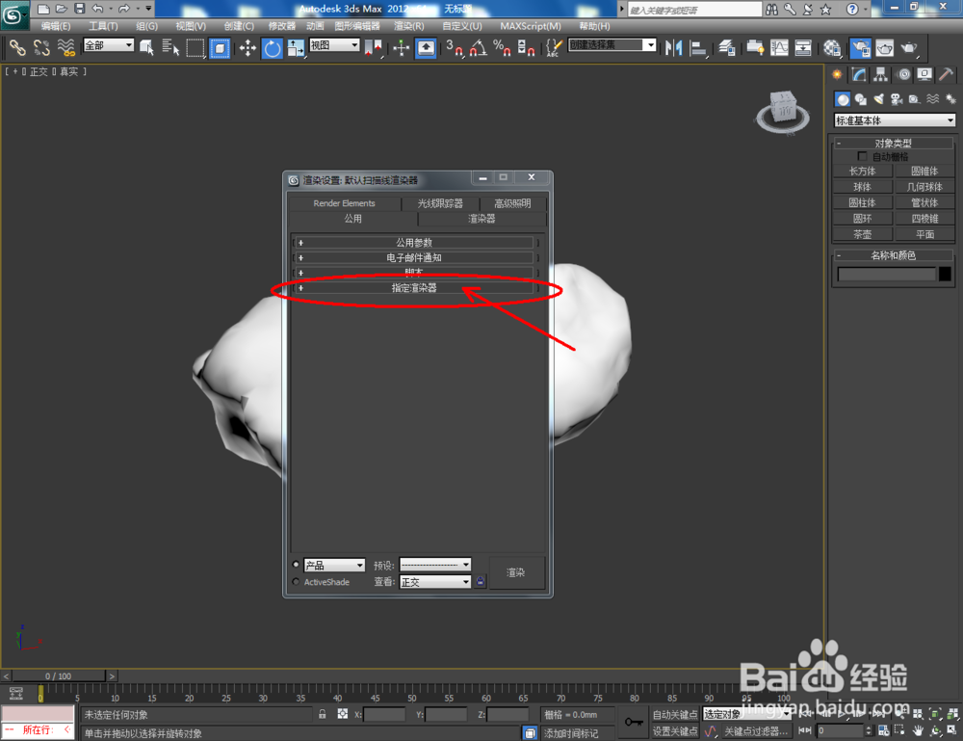Select the ActiveShade radio button
The height and width of the screenshot is (741, 963).
point(296,582)
